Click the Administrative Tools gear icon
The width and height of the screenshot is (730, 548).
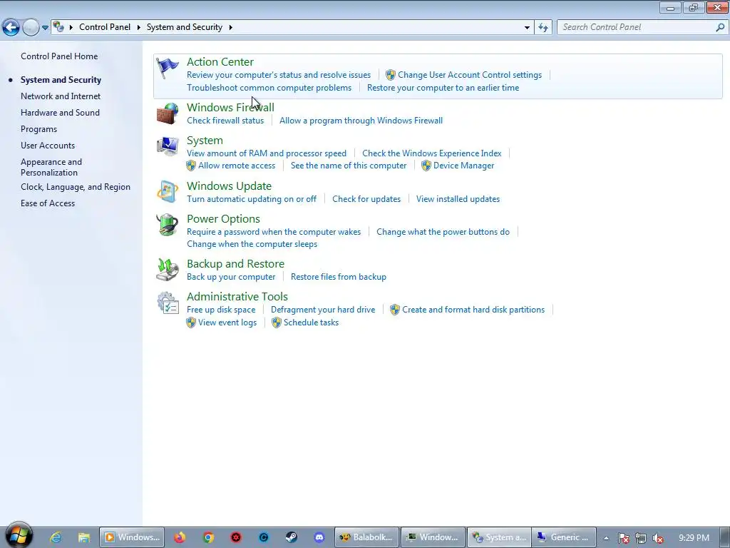click(167, 303)
